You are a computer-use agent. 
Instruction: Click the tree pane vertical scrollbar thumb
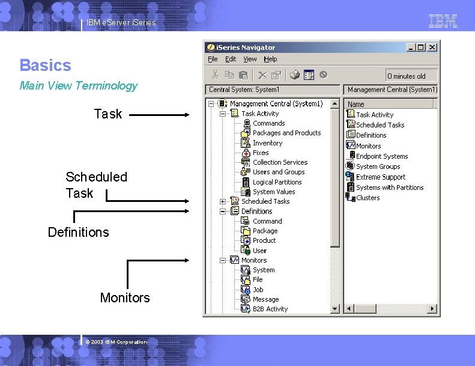point(334,178)
